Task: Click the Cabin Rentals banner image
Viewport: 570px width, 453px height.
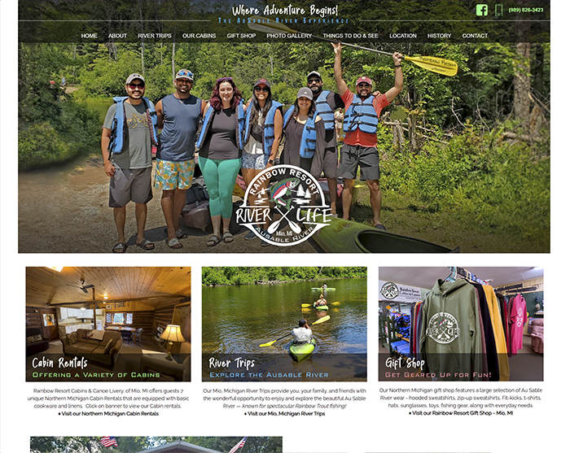Action: point(108,325)
